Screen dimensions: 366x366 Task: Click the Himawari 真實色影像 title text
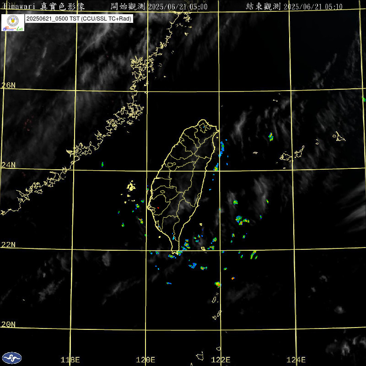43,6
